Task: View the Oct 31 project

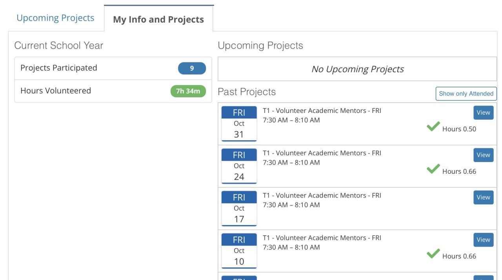Action: tap(483, 113)
